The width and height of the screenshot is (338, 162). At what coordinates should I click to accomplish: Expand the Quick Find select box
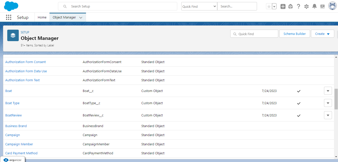pyautogui.click(x=199, y=6)
